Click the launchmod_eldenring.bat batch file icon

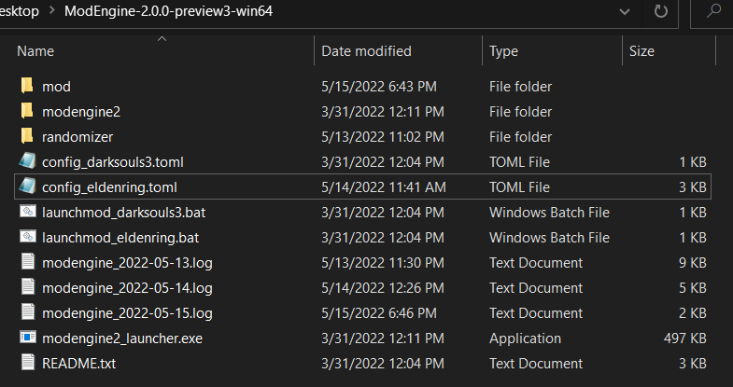point(27,238)
